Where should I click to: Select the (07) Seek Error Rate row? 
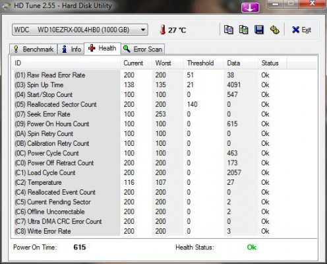[150, 114]
